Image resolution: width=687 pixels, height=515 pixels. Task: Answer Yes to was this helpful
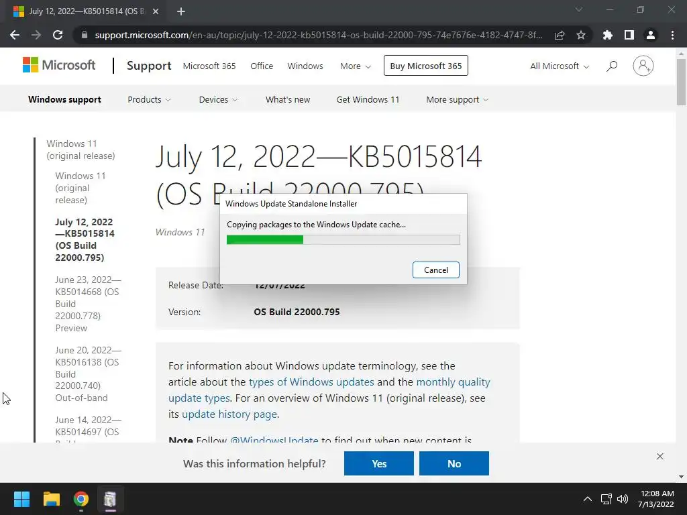[378, 463]
